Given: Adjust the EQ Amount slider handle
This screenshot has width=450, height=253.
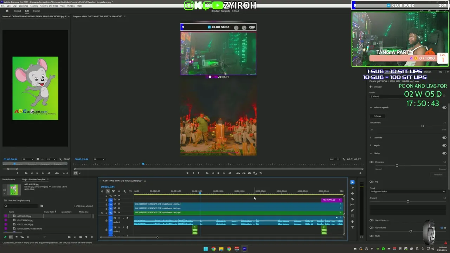Looking at the screenshot, I should point(408,201).
